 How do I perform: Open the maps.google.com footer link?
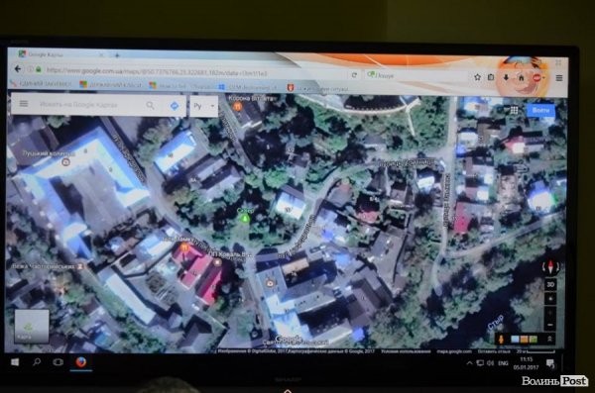[454, 351]
